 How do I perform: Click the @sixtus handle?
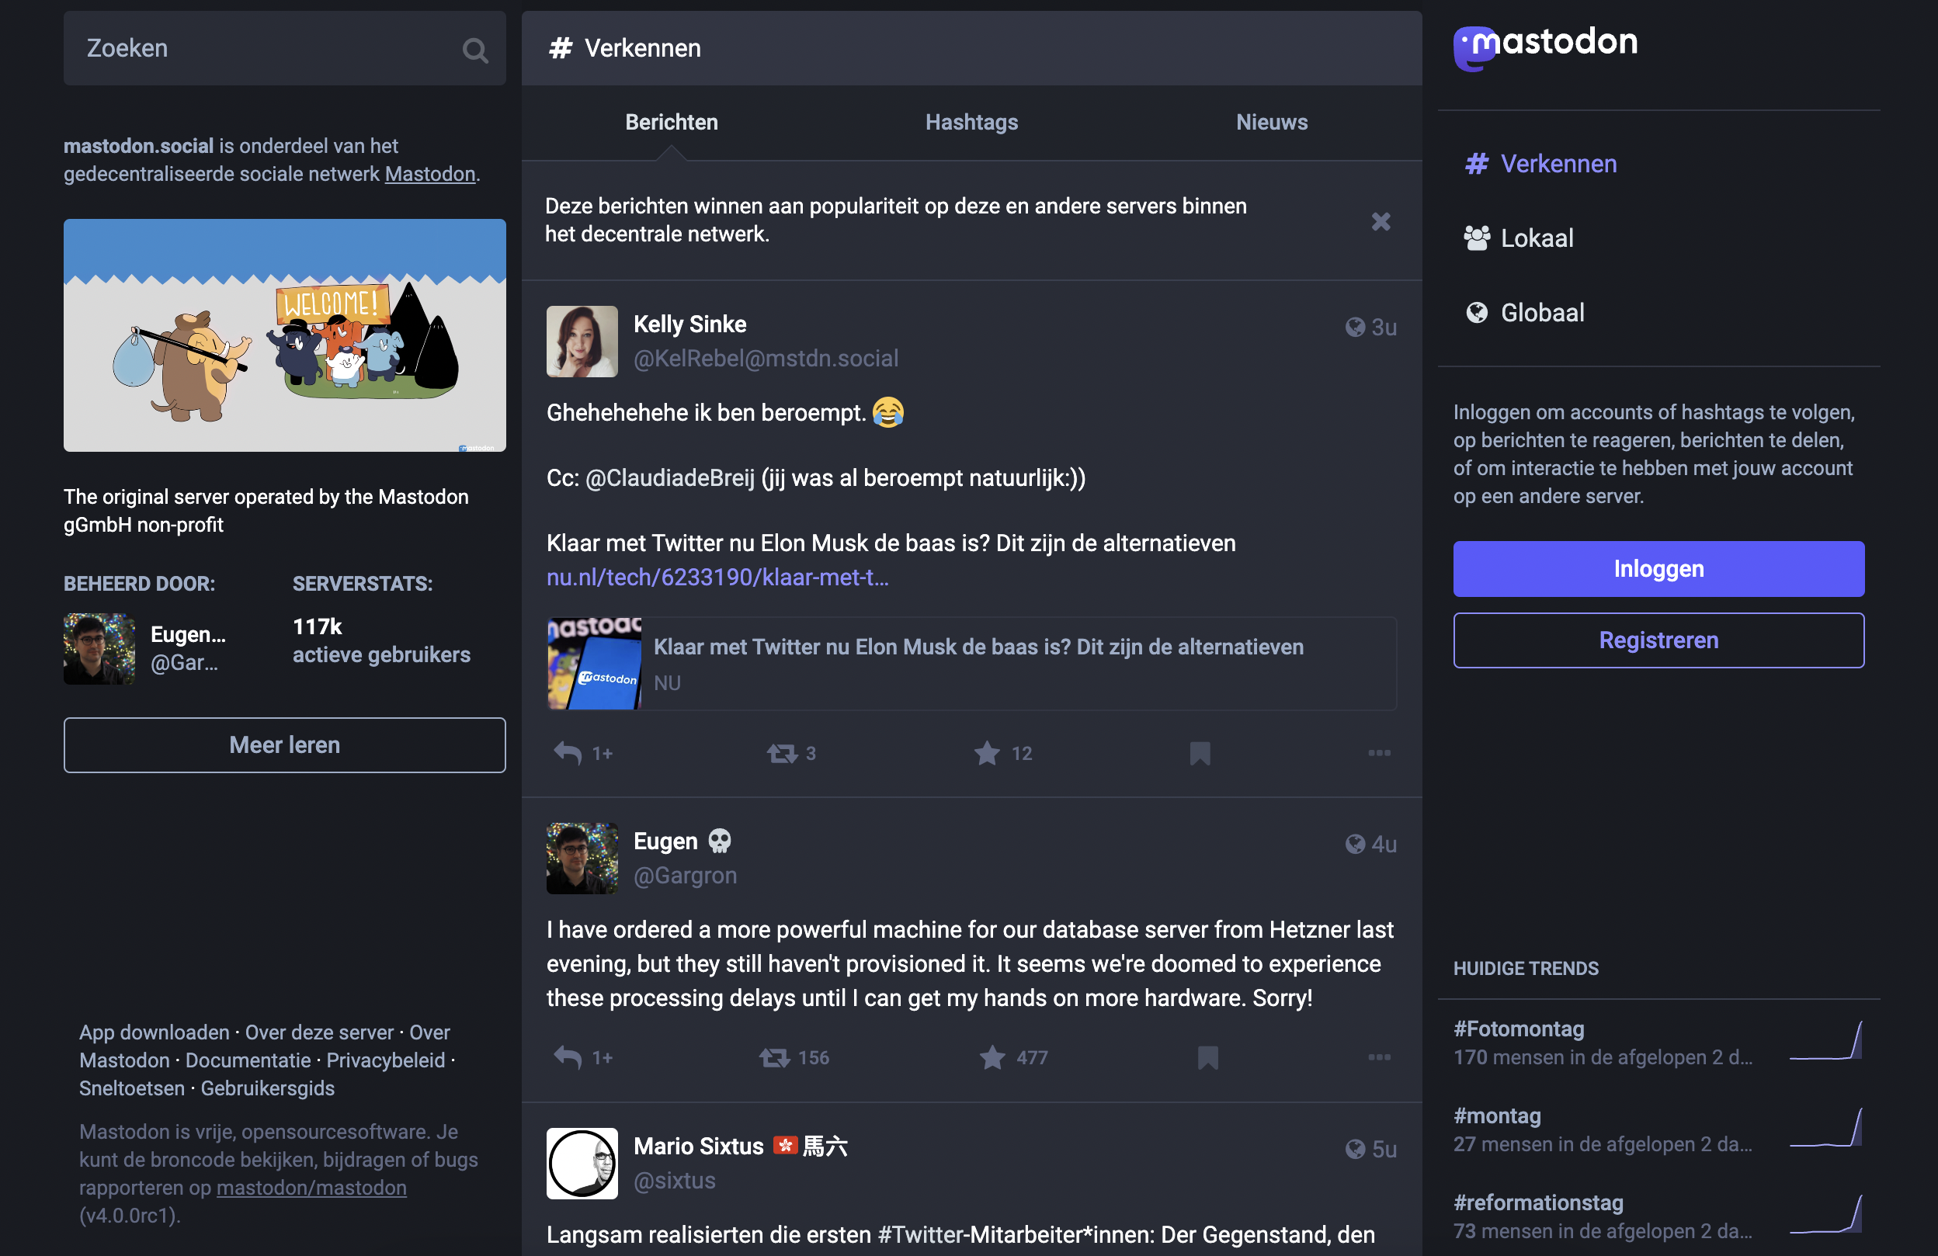(674, 1180)
